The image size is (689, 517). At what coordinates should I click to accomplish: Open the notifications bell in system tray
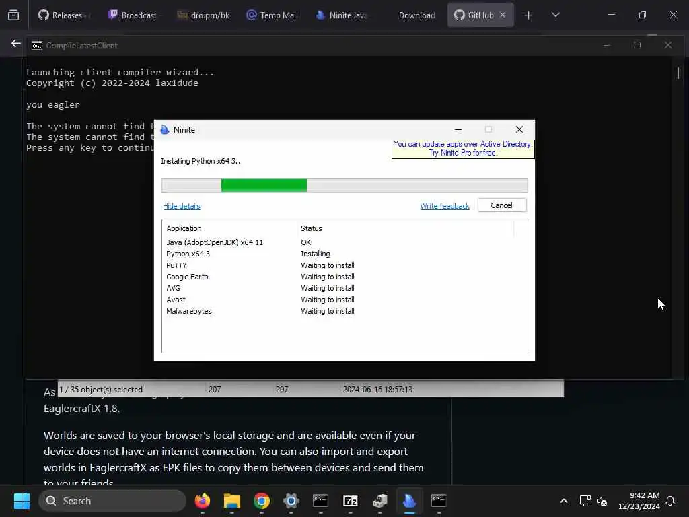point(671,501)
